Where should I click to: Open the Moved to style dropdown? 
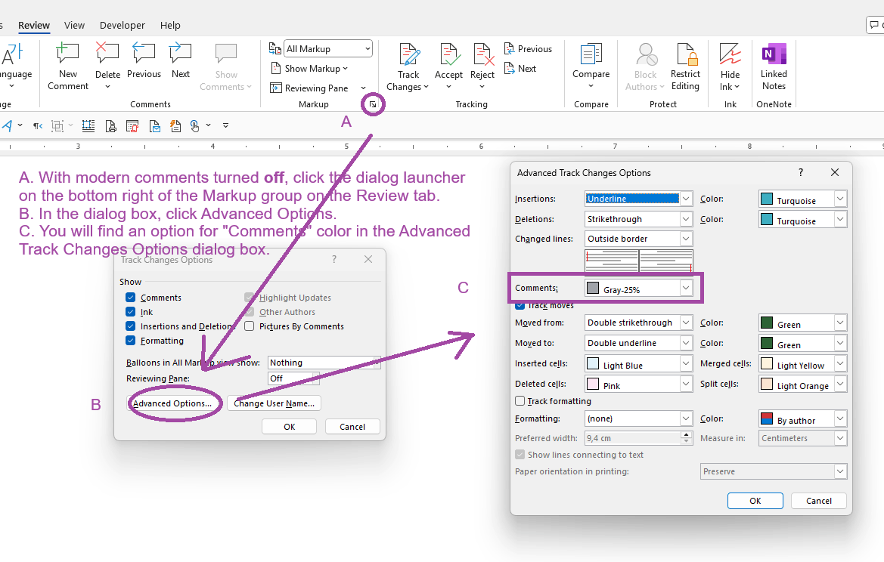pos(638,343)
